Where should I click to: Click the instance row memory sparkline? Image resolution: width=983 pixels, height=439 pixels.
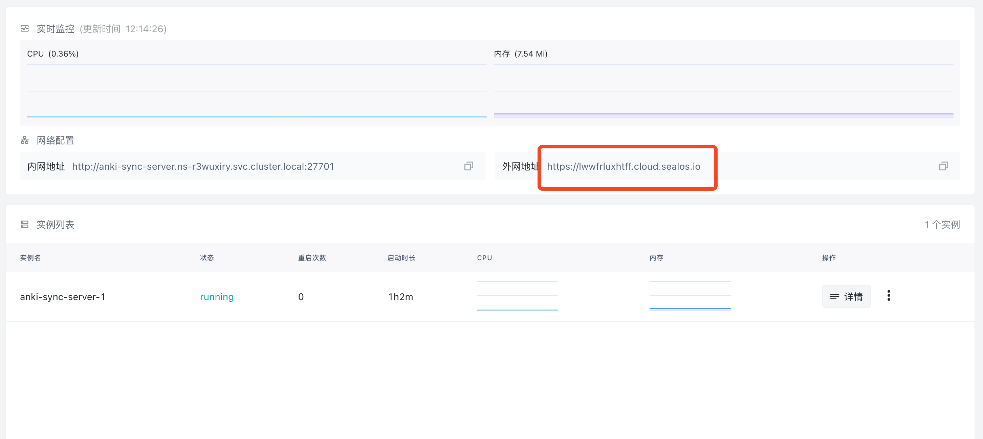click(690, 296)
